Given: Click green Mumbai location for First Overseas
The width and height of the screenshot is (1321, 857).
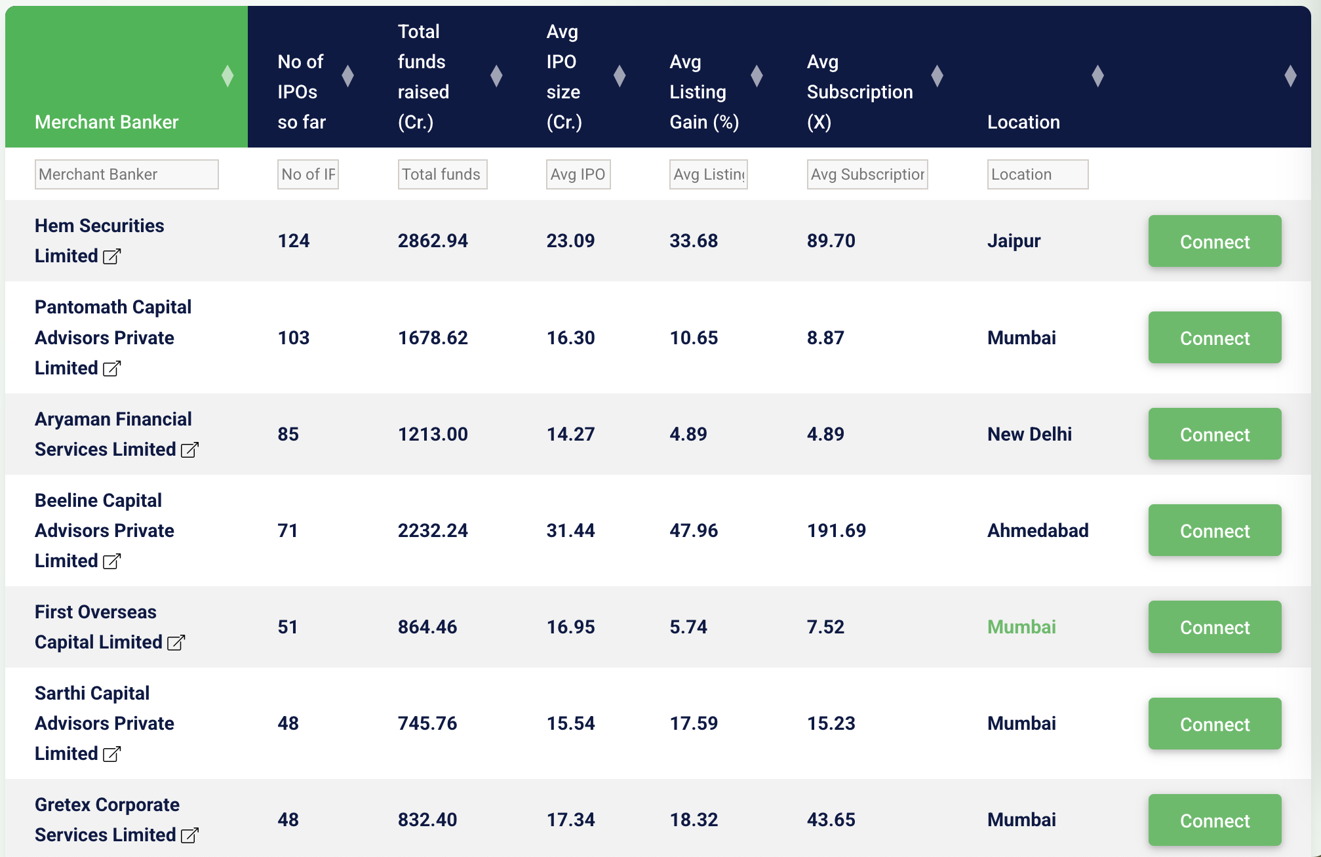Looking at the screenshot, I should coord(1021,627).
